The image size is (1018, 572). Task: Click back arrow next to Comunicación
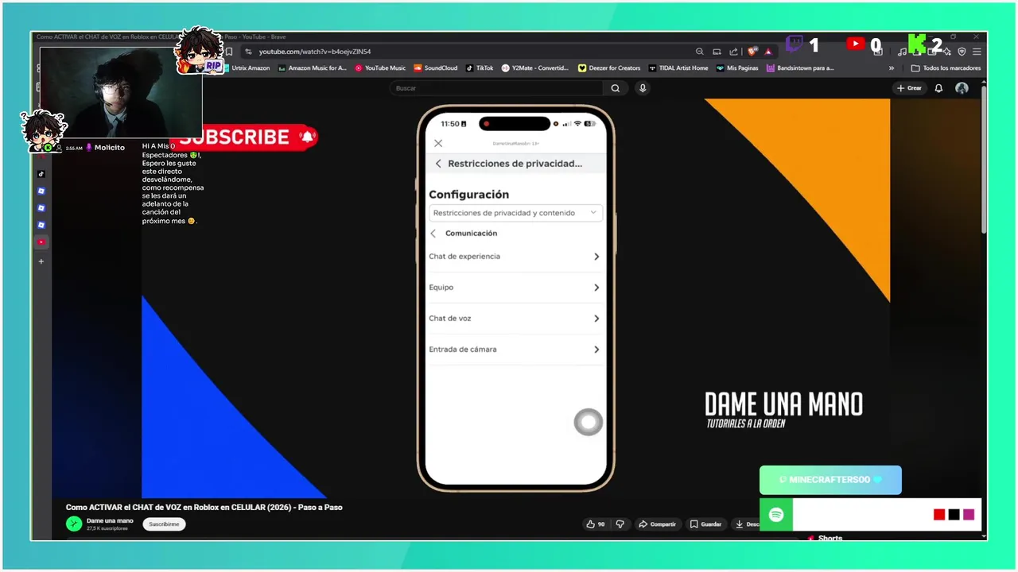(x=433, y=234)
